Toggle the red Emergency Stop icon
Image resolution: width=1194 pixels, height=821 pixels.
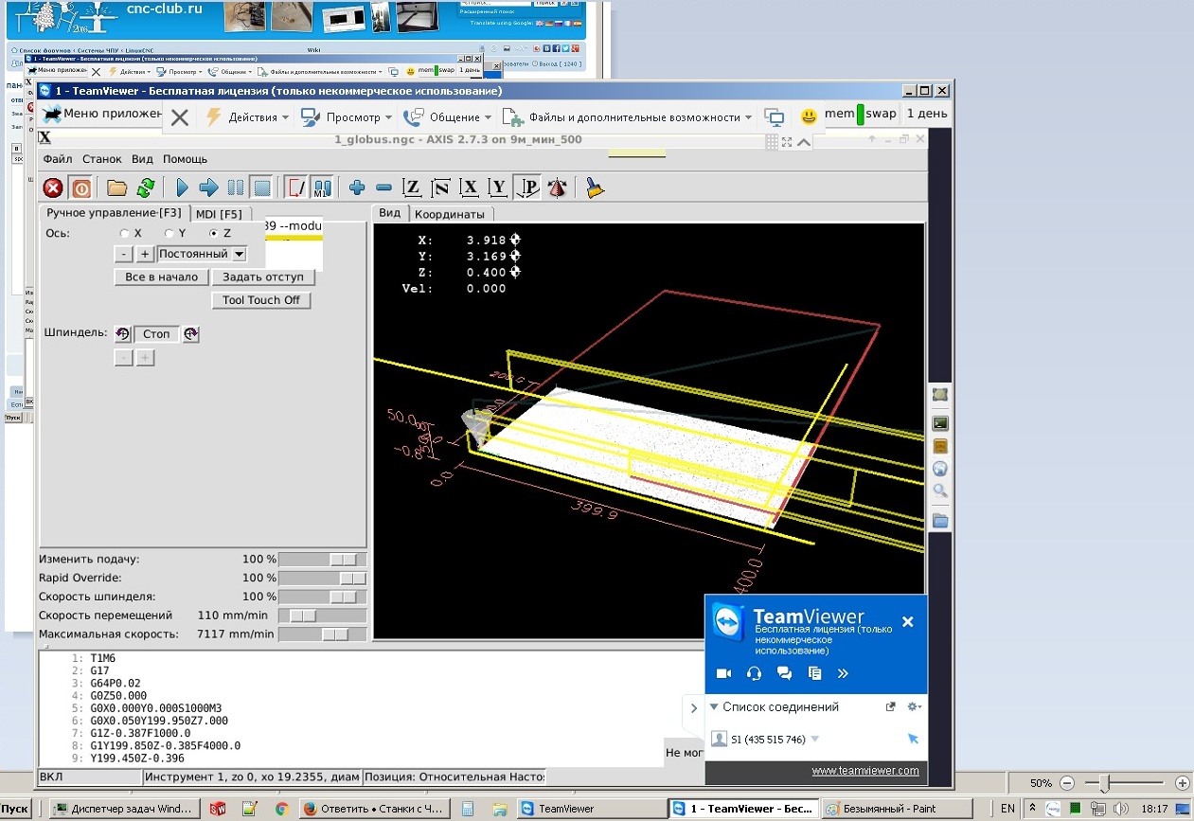pyautogui.click(x=53, y=187)
